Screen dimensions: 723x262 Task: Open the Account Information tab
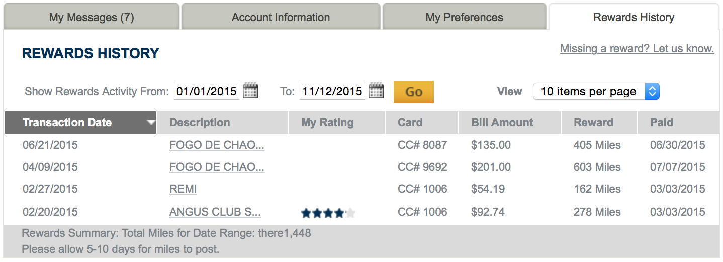(281, 17)
